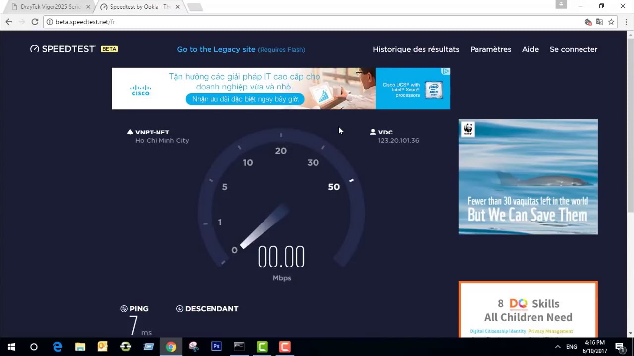Click the Cisco banner button Nhận ưu đãi

coord(245,99)
